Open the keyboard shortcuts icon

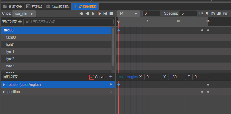[226, 13]
